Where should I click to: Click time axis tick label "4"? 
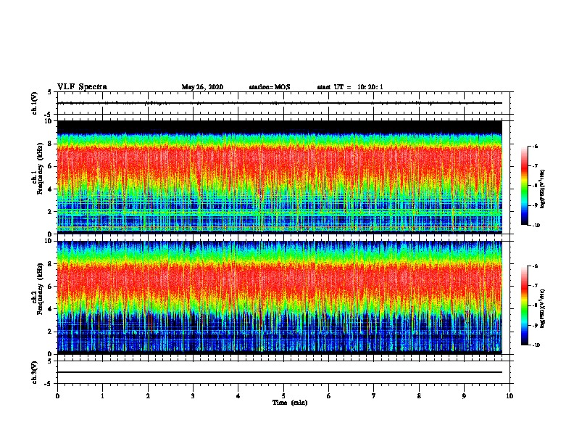point(238,396)
